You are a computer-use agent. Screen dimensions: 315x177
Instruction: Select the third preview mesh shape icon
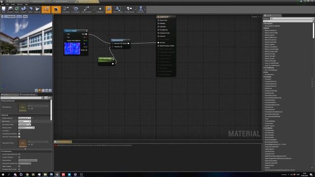[x=43, y=90]
